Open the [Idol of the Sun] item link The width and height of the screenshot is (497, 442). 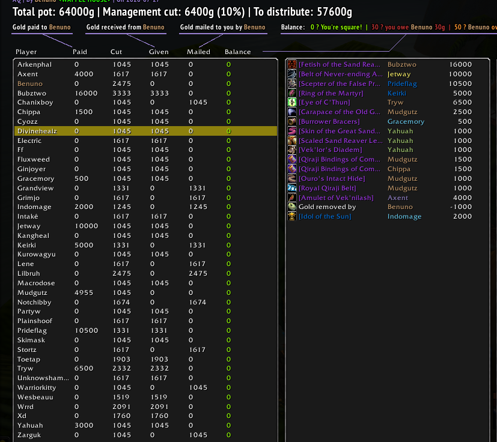[x=325, y=216]
